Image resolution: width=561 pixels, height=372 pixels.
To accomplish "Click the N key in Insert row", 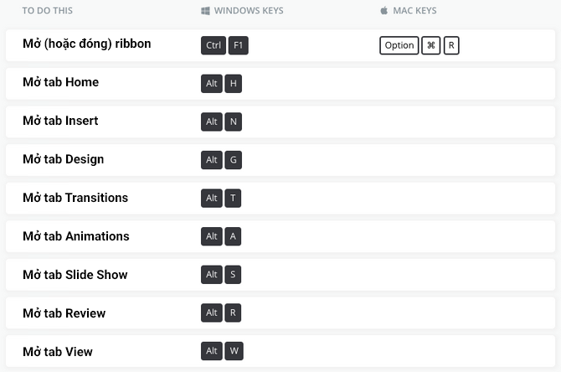I will click(234, 122).
